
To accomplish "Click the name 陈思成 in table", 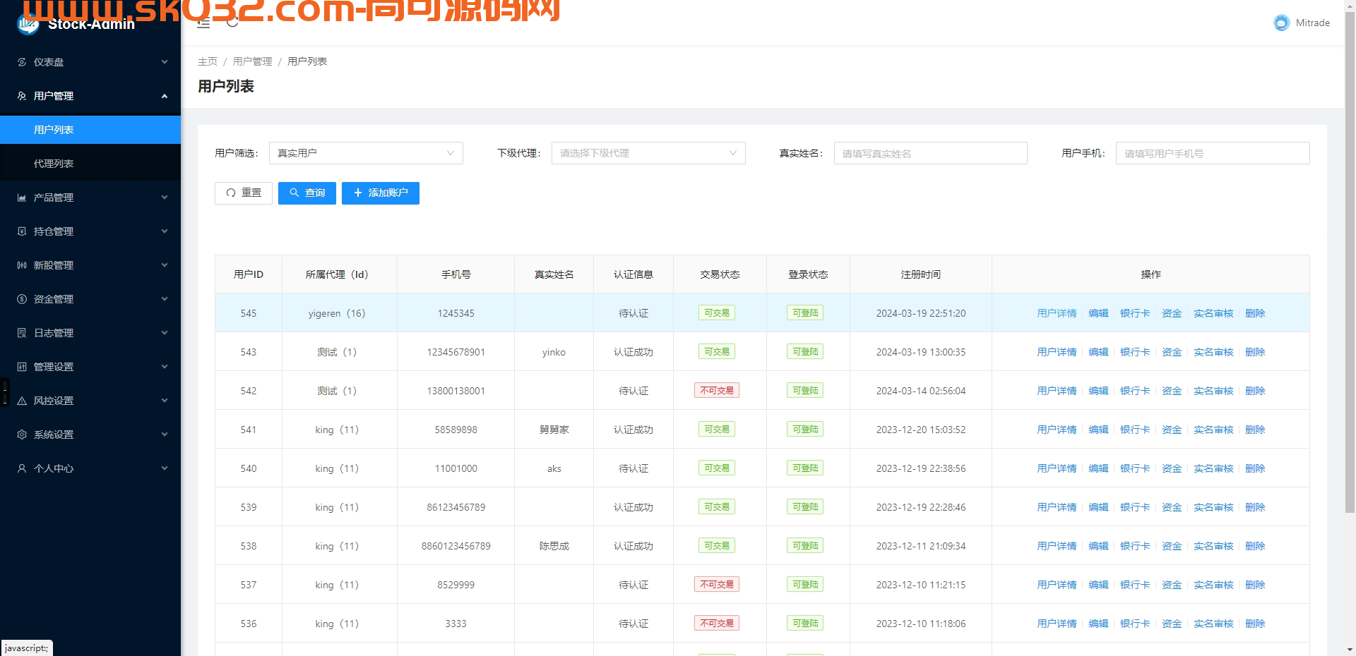I will [x=554, y=546].
